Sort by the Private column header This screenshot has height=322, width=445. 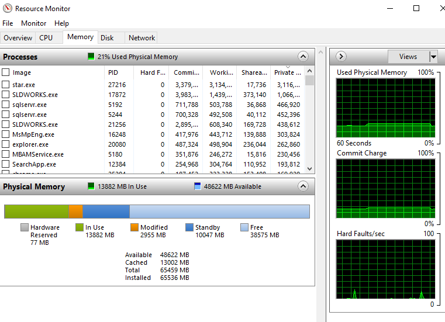click(x=288, y=72)
